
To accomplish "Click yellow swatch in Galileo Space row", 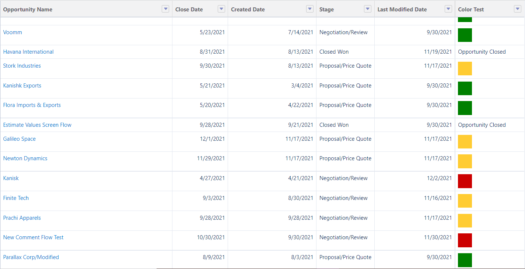I will pos(465,142).
